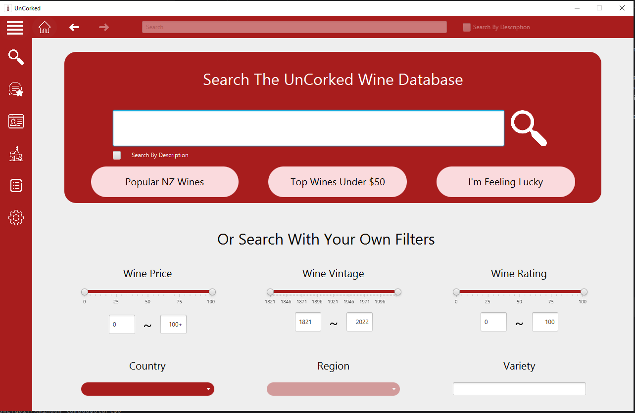Focus the Variety text field
Viewport: 635px width, 413px height.
click(x=519, y=389)
